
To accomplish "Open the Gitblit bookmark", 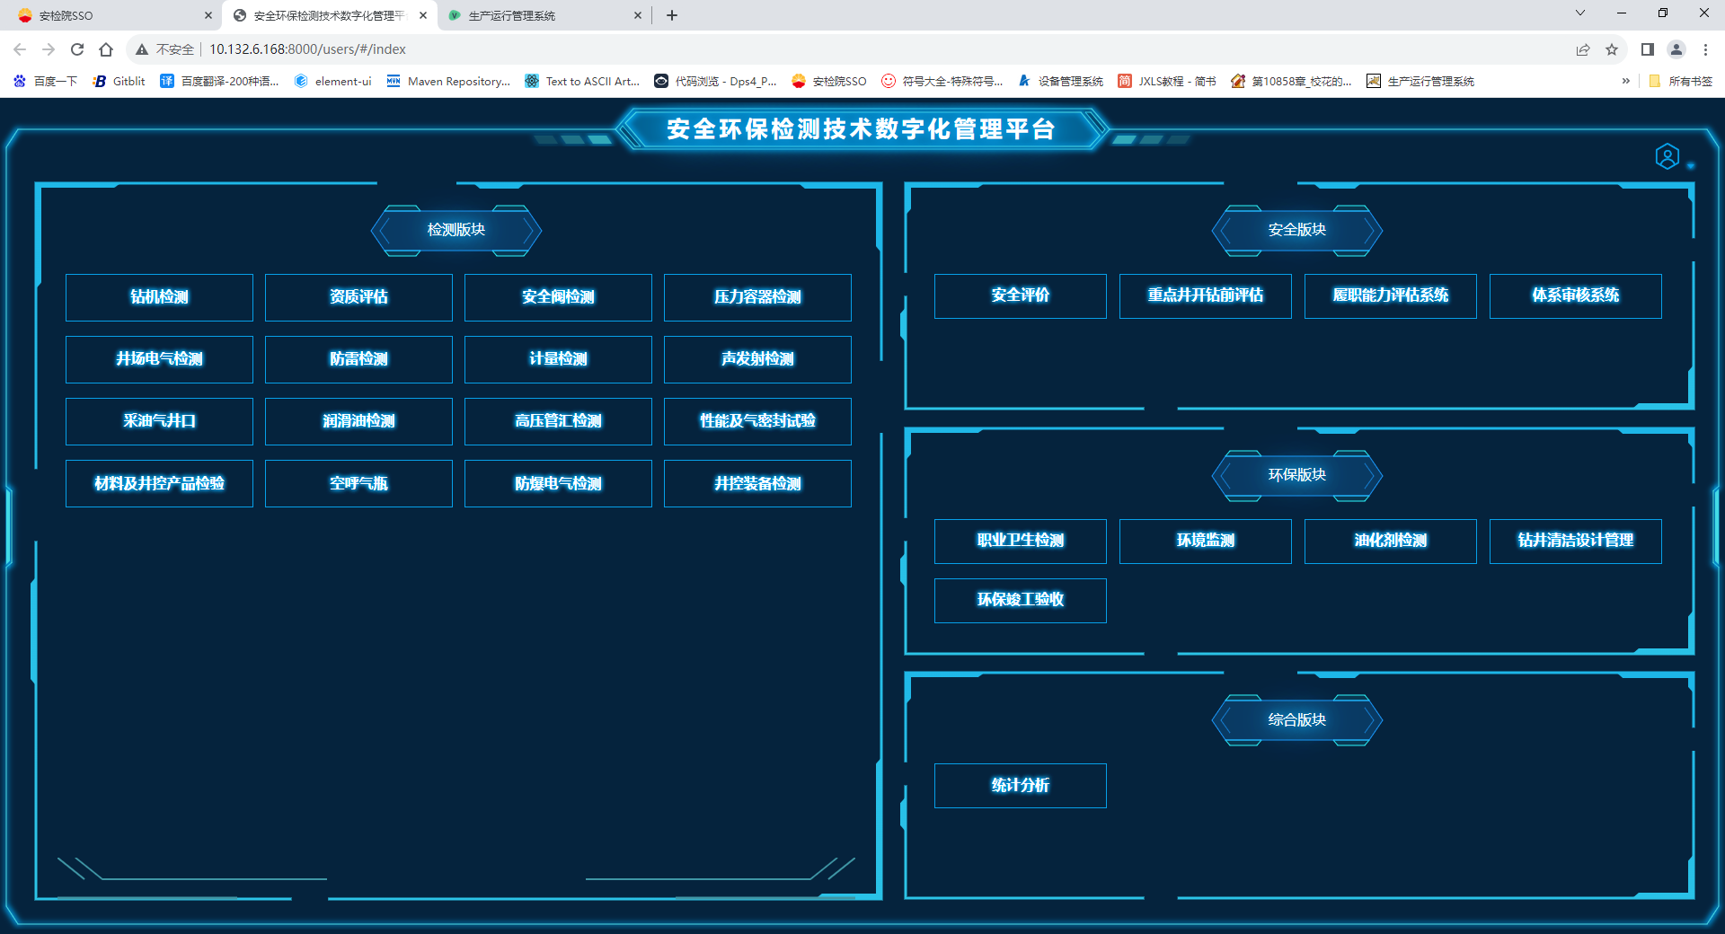I will click(x=119, y=81).
